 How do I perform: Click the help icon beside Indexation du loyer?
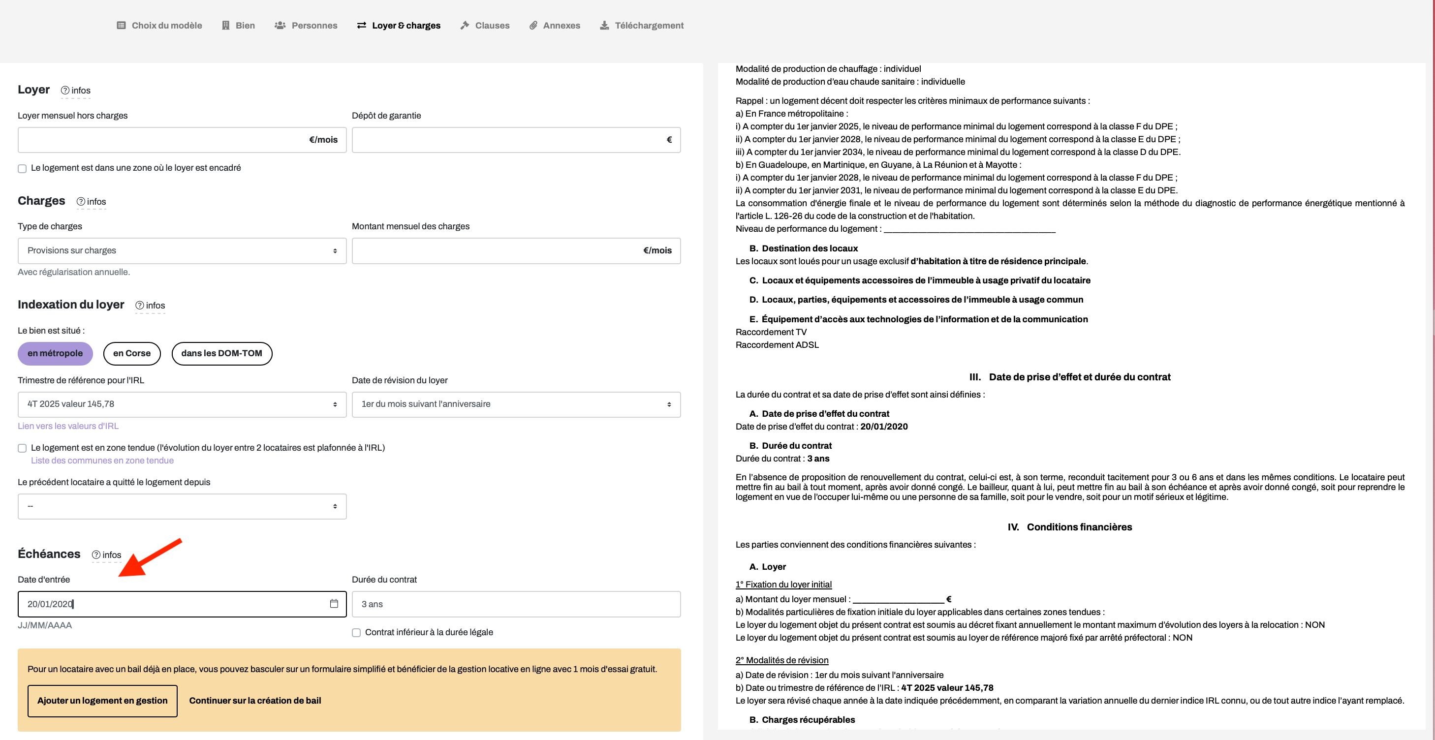point(140,305)
